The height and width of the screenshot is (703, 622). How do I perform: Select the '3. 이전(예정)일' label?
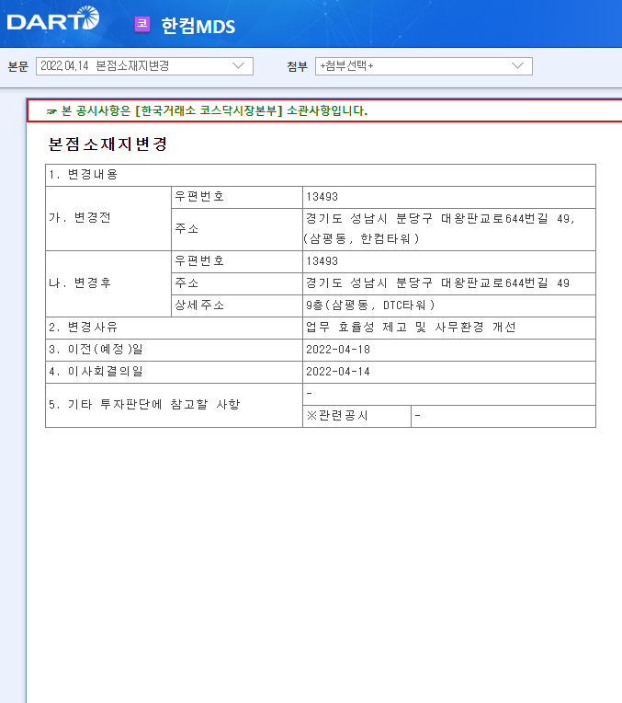tap(96, 350)
